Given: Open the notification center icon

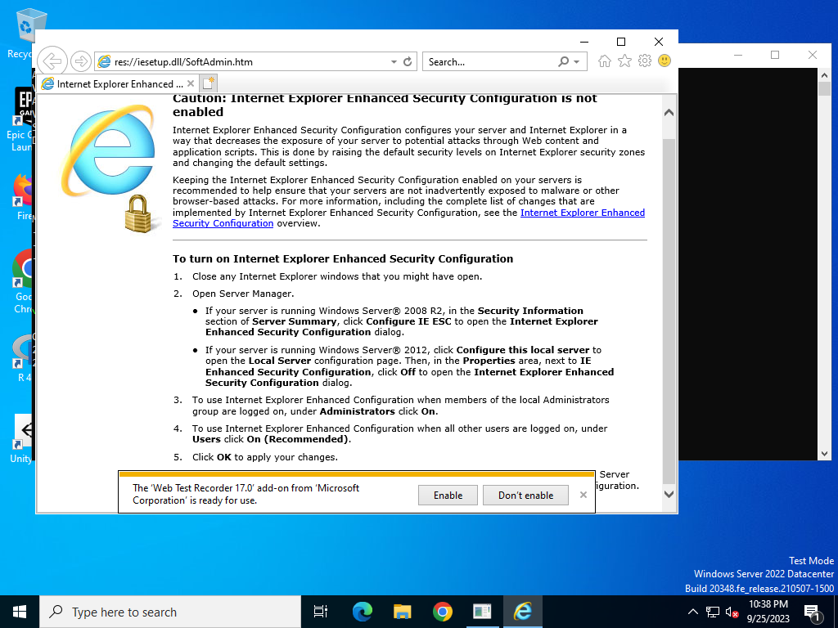Looking at the screenshot, I should [x=812, y=612].
